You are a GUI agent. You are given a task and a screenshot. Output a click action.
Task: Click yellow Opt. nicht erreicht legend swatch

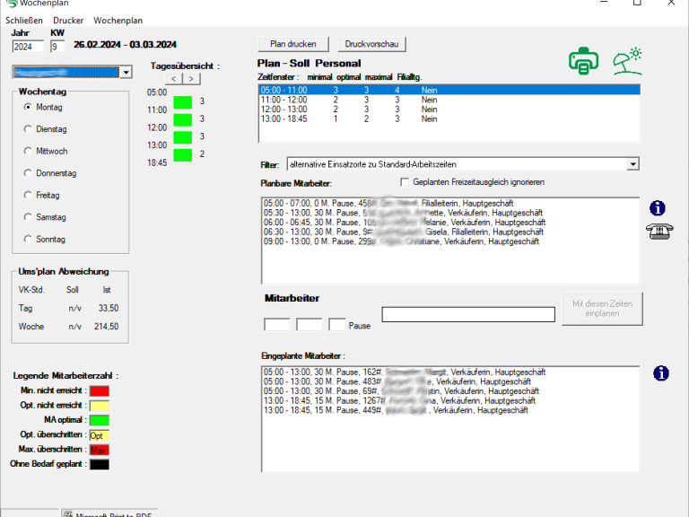coord(100,406)
